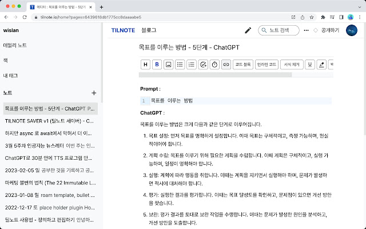Toggle the browser side panel icon
The image size is (366, 229).
point(341,17)
